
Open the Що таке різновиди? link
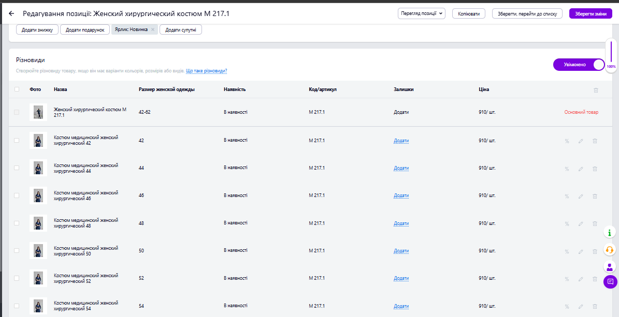tap(207, 71)
